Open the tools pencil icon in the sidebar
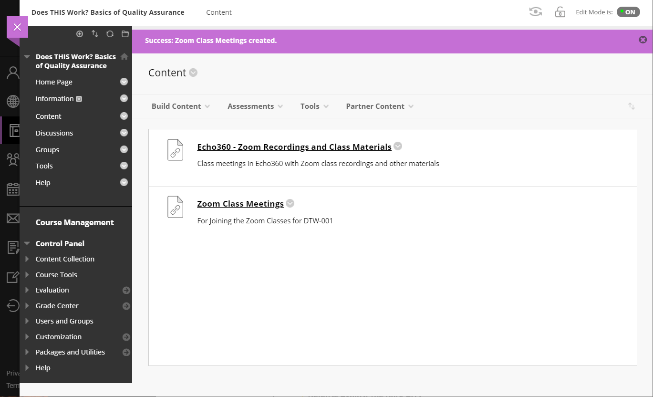653x397 pixels. pyautogui.click(x=13, y=277)
